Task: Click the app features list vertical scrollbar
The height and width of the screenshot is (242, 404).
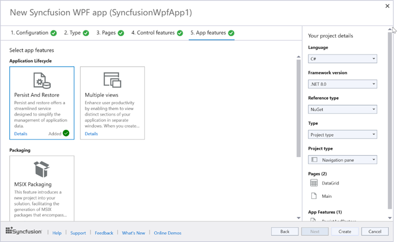Action: [298, 109]
